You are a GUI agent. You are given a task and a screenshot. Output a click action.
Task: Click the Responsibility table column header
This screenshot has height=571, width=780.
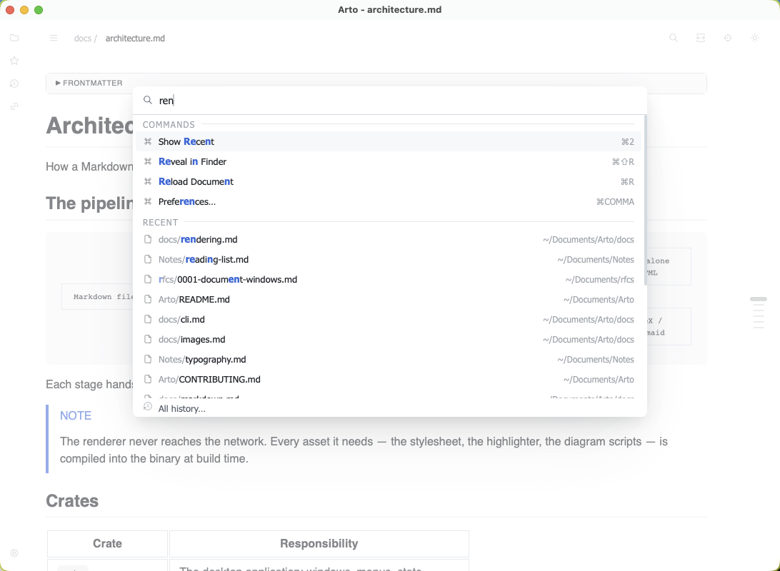[319, 543]
